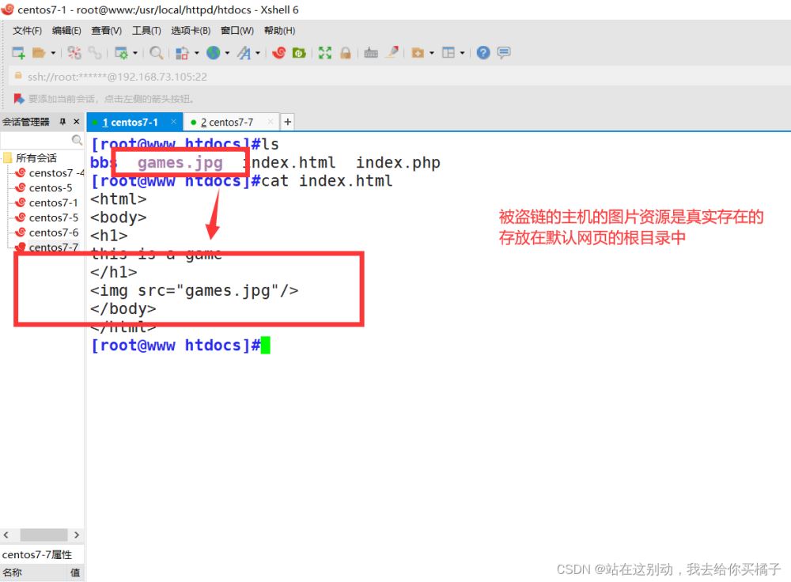Open the 工具(T) menu
Image resolution: width=791 pixels, height=582 pixels.
tap(146, 31)
